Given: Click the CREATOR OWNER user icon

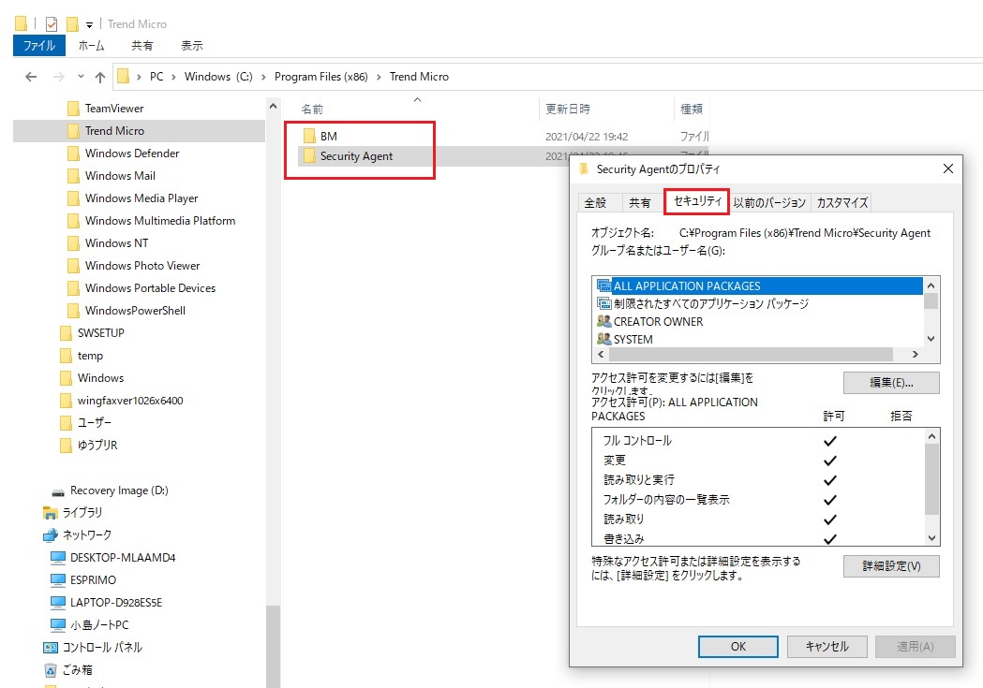Looking at the screenshot, I should (603, 321).
